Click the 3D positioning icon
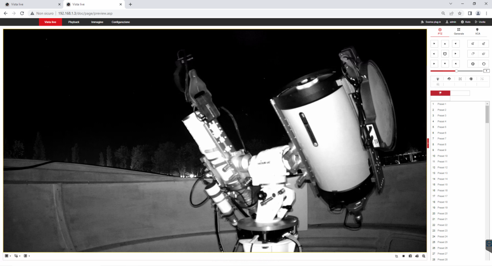Image resolution: width=492 pixels, height=266 pixels. (460, 79)
